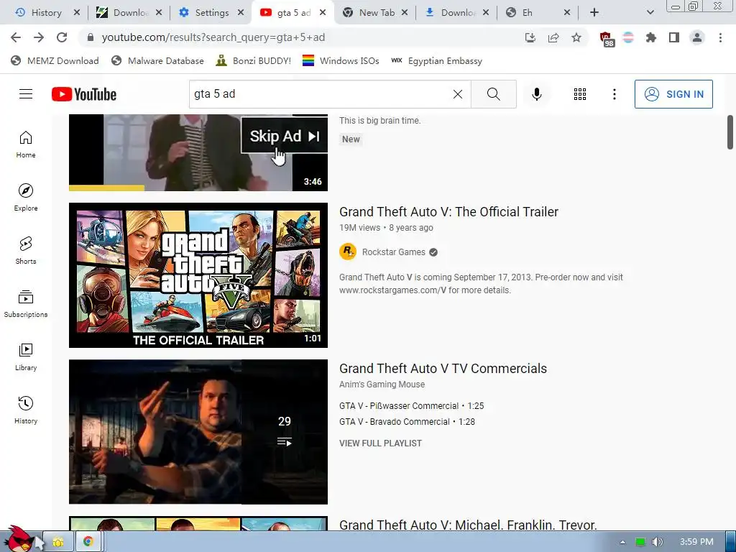Screen dimensions: 736x552
Task: Open Chrome from the taskbar
Action: tap(88, 542)
